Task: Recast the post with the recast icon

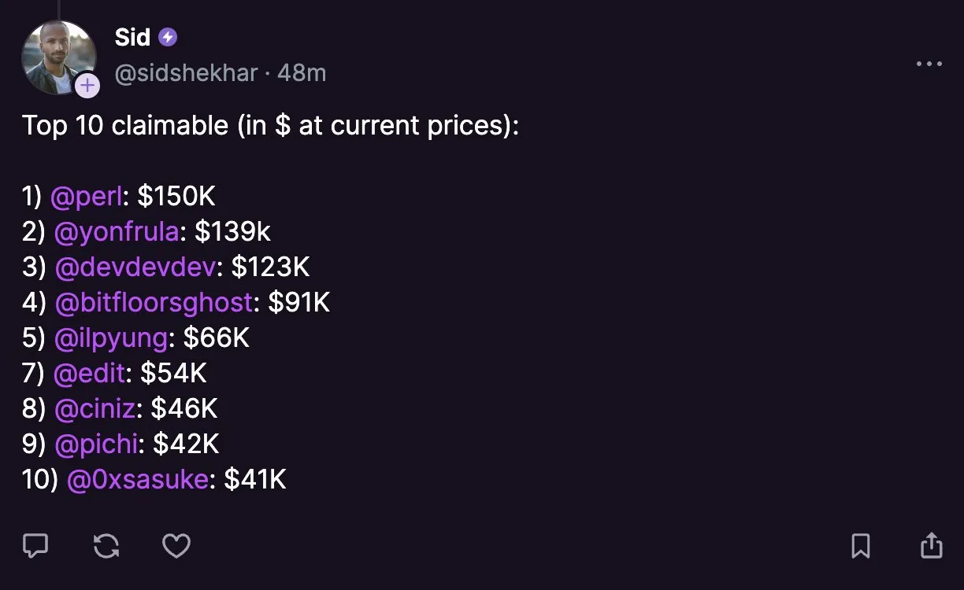Action: click(106, 545)
